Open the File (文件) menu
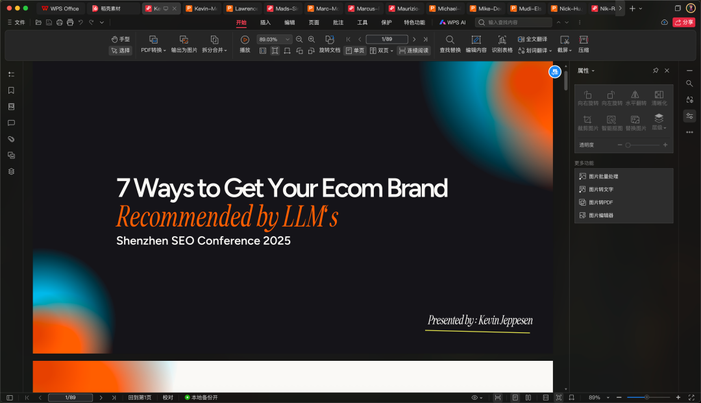 pos(16,22)
